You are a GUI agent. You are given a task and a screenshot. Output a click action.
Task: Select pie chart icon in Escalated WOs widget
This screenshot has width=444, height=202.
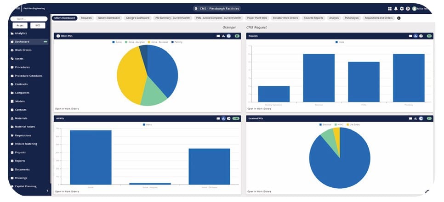pos(421,118)
